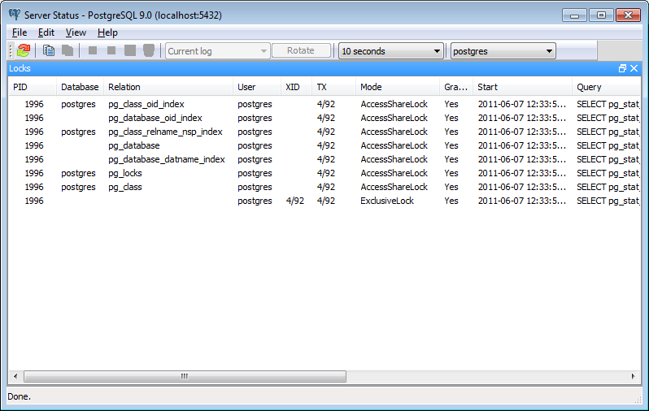Image resolution: width=649 pixels, height=411 pixels.
Task: Close the Locks panel
Action: (x=634, y=69)
